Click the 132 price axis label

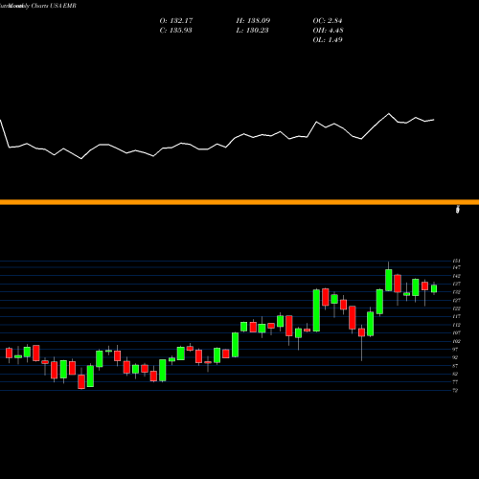point(456,292)
